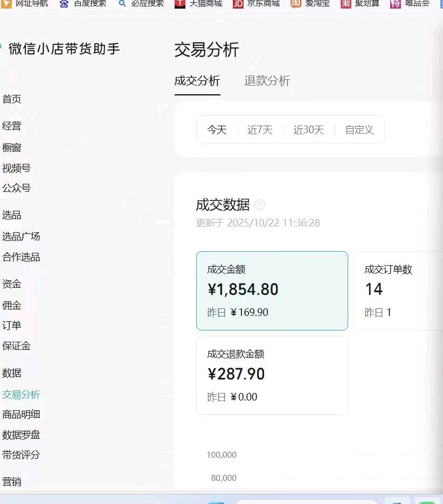This screenshot has height=504, width=443.
Task: Select the 成交金额 data card
Action: tap(272, 291)
